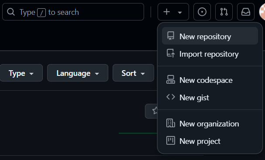
Task: Expand the Sort dropdown
Action: (x=133, y=73)
